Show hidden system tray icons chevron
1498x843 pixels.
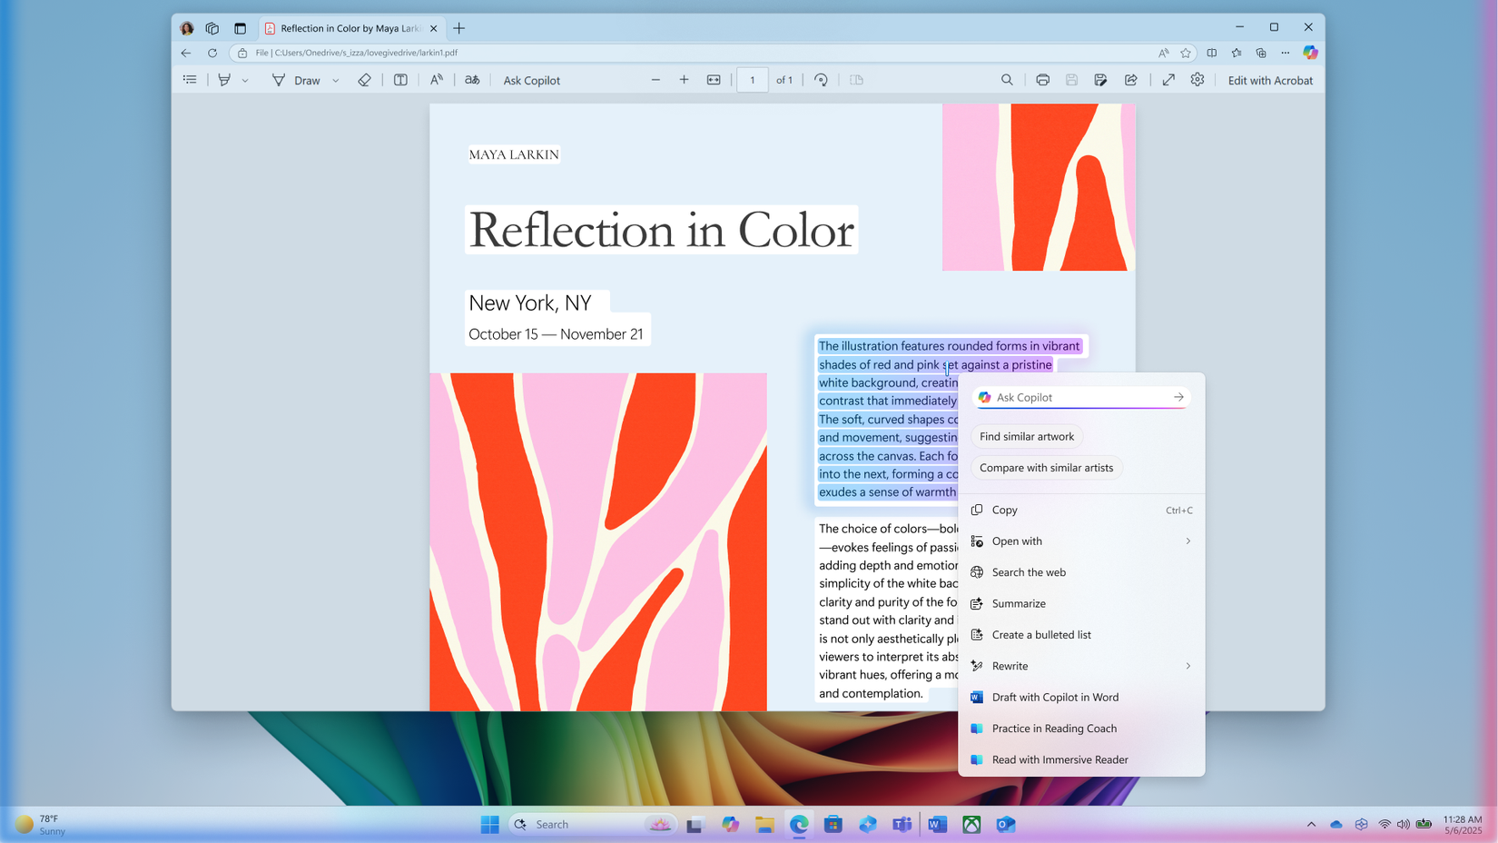(x=1311, y=825)
